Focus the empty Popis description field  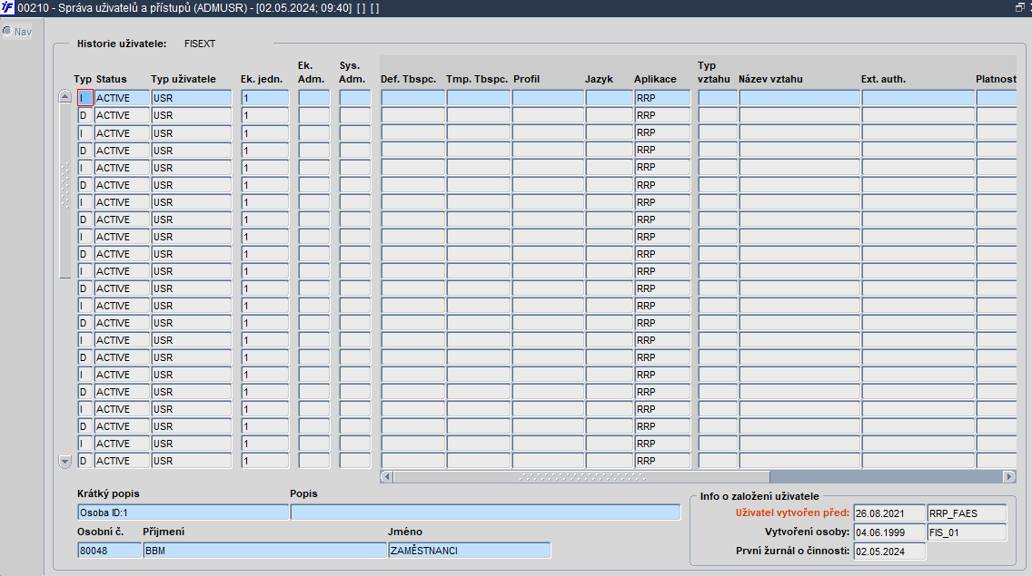[485, 513]
